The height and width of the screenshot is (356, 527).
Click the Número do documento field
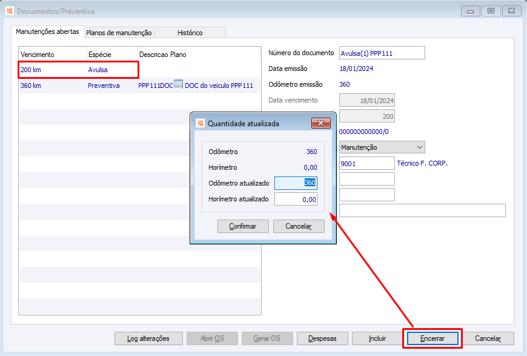(382, 53)
